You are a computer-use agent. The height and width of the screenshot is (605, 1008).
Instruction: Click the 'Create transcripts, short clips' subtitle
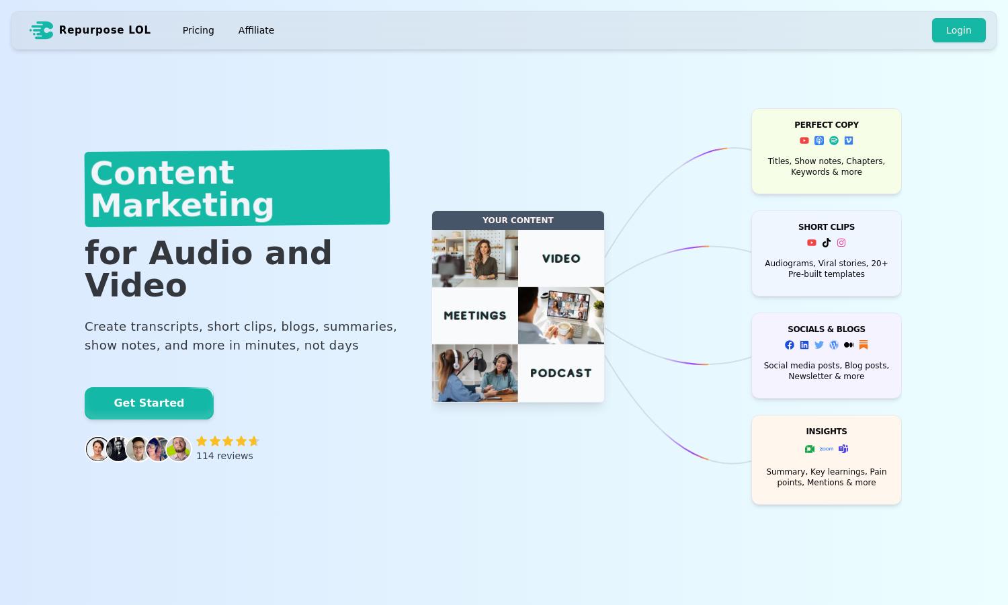pos(241,336)
